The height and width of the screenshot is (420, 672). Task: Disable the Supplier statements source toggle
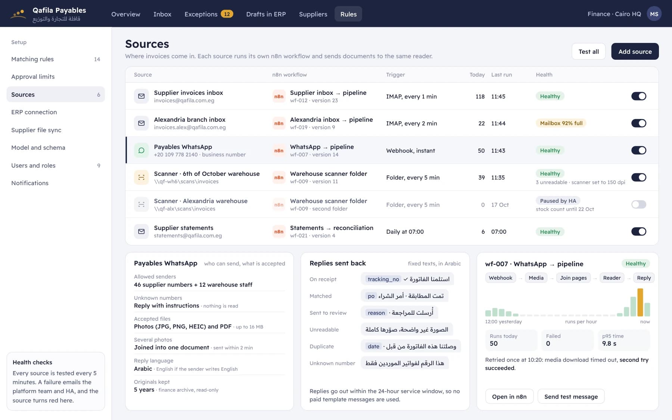[x=639, y=231]
